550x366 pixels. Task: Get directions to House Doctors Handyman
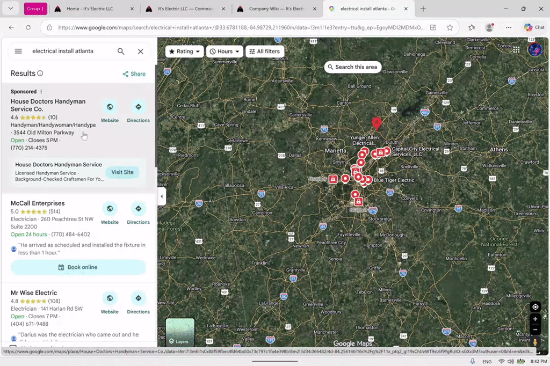tap(138, 107)
